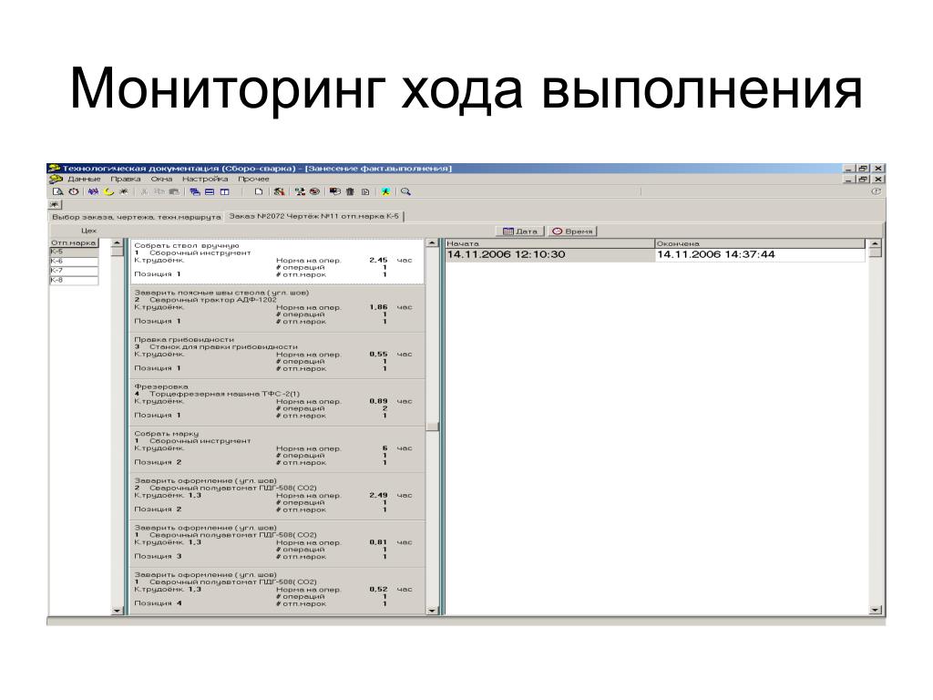The image size is (933, 700).
Task: Select К-7 in the Отп.марка list
Action: pos(74,271)
